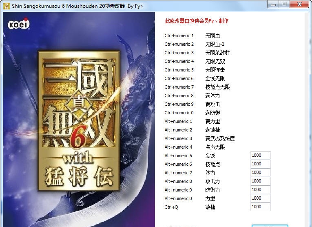Click the Ctrl+numeric 5 hotkey text
Image resolution: width=312 pixels, height=227 pixels.
(x=179, y=70)
